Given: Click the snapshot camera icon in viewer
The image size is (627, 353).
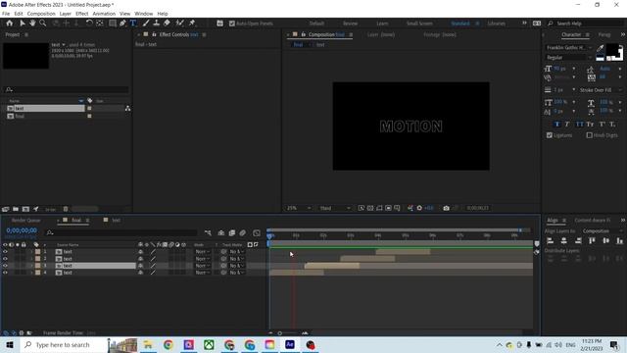Looking at the screenshot, I should point(446,208).
